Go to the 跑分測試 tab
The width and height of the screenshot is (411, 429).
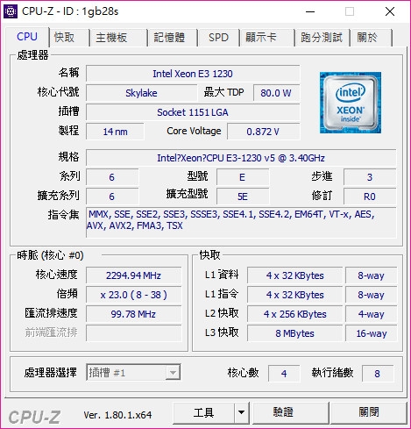pos(322,38)
